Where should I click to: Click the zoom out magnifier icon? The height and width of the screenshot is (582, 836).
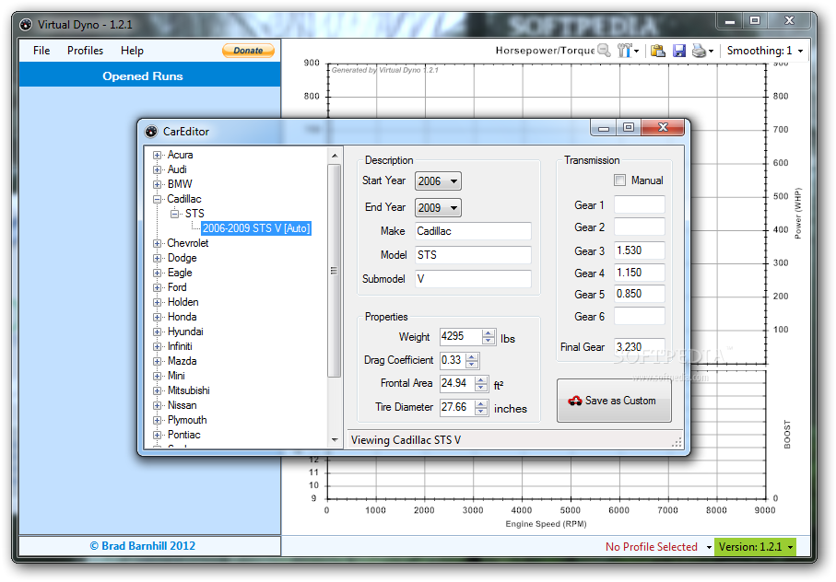pyautogui.click(x=604, y=51)
